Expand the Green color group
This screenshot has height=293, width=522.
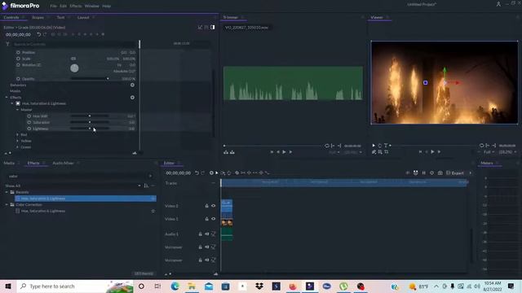click(x=18, y=147)
